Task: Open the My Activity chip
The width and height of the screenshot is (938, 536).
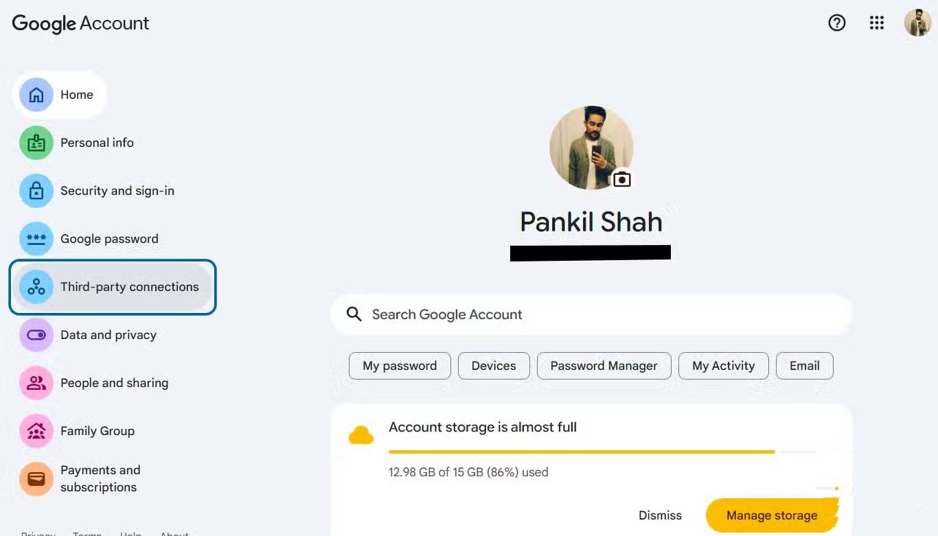Action: pyautogui.click(x=723, y=366)
